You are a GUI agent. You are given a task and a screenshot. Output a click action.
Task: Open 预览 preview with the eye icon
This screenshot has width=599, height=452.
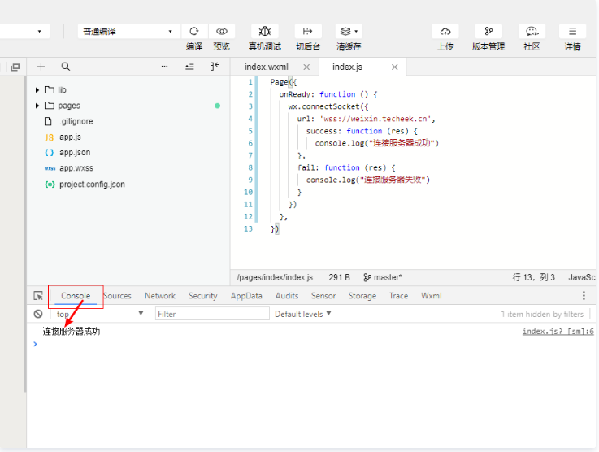tap(221, 31)
